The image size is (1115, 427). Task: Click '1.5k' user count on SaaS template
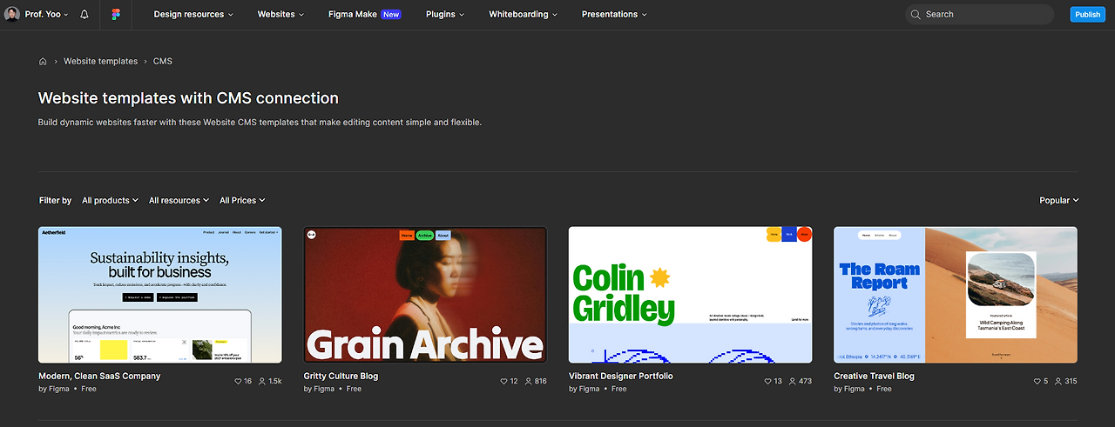(275, 382)
